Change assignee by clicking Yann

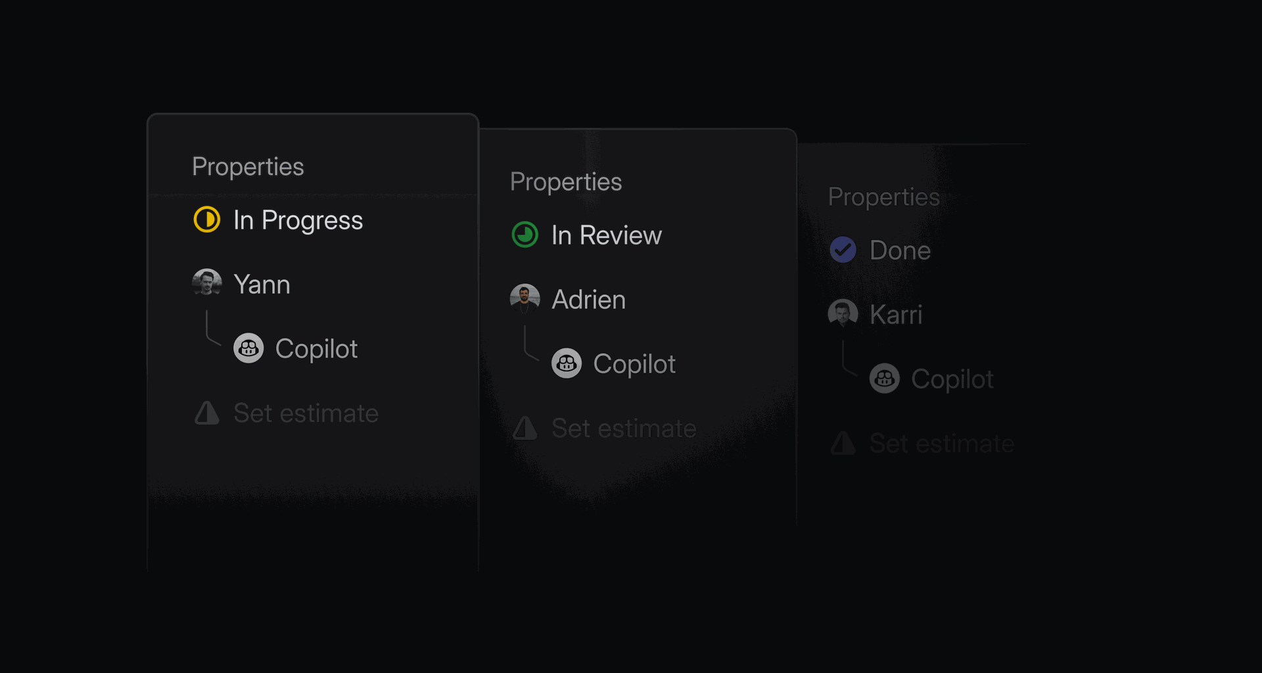tap(262, 285)
